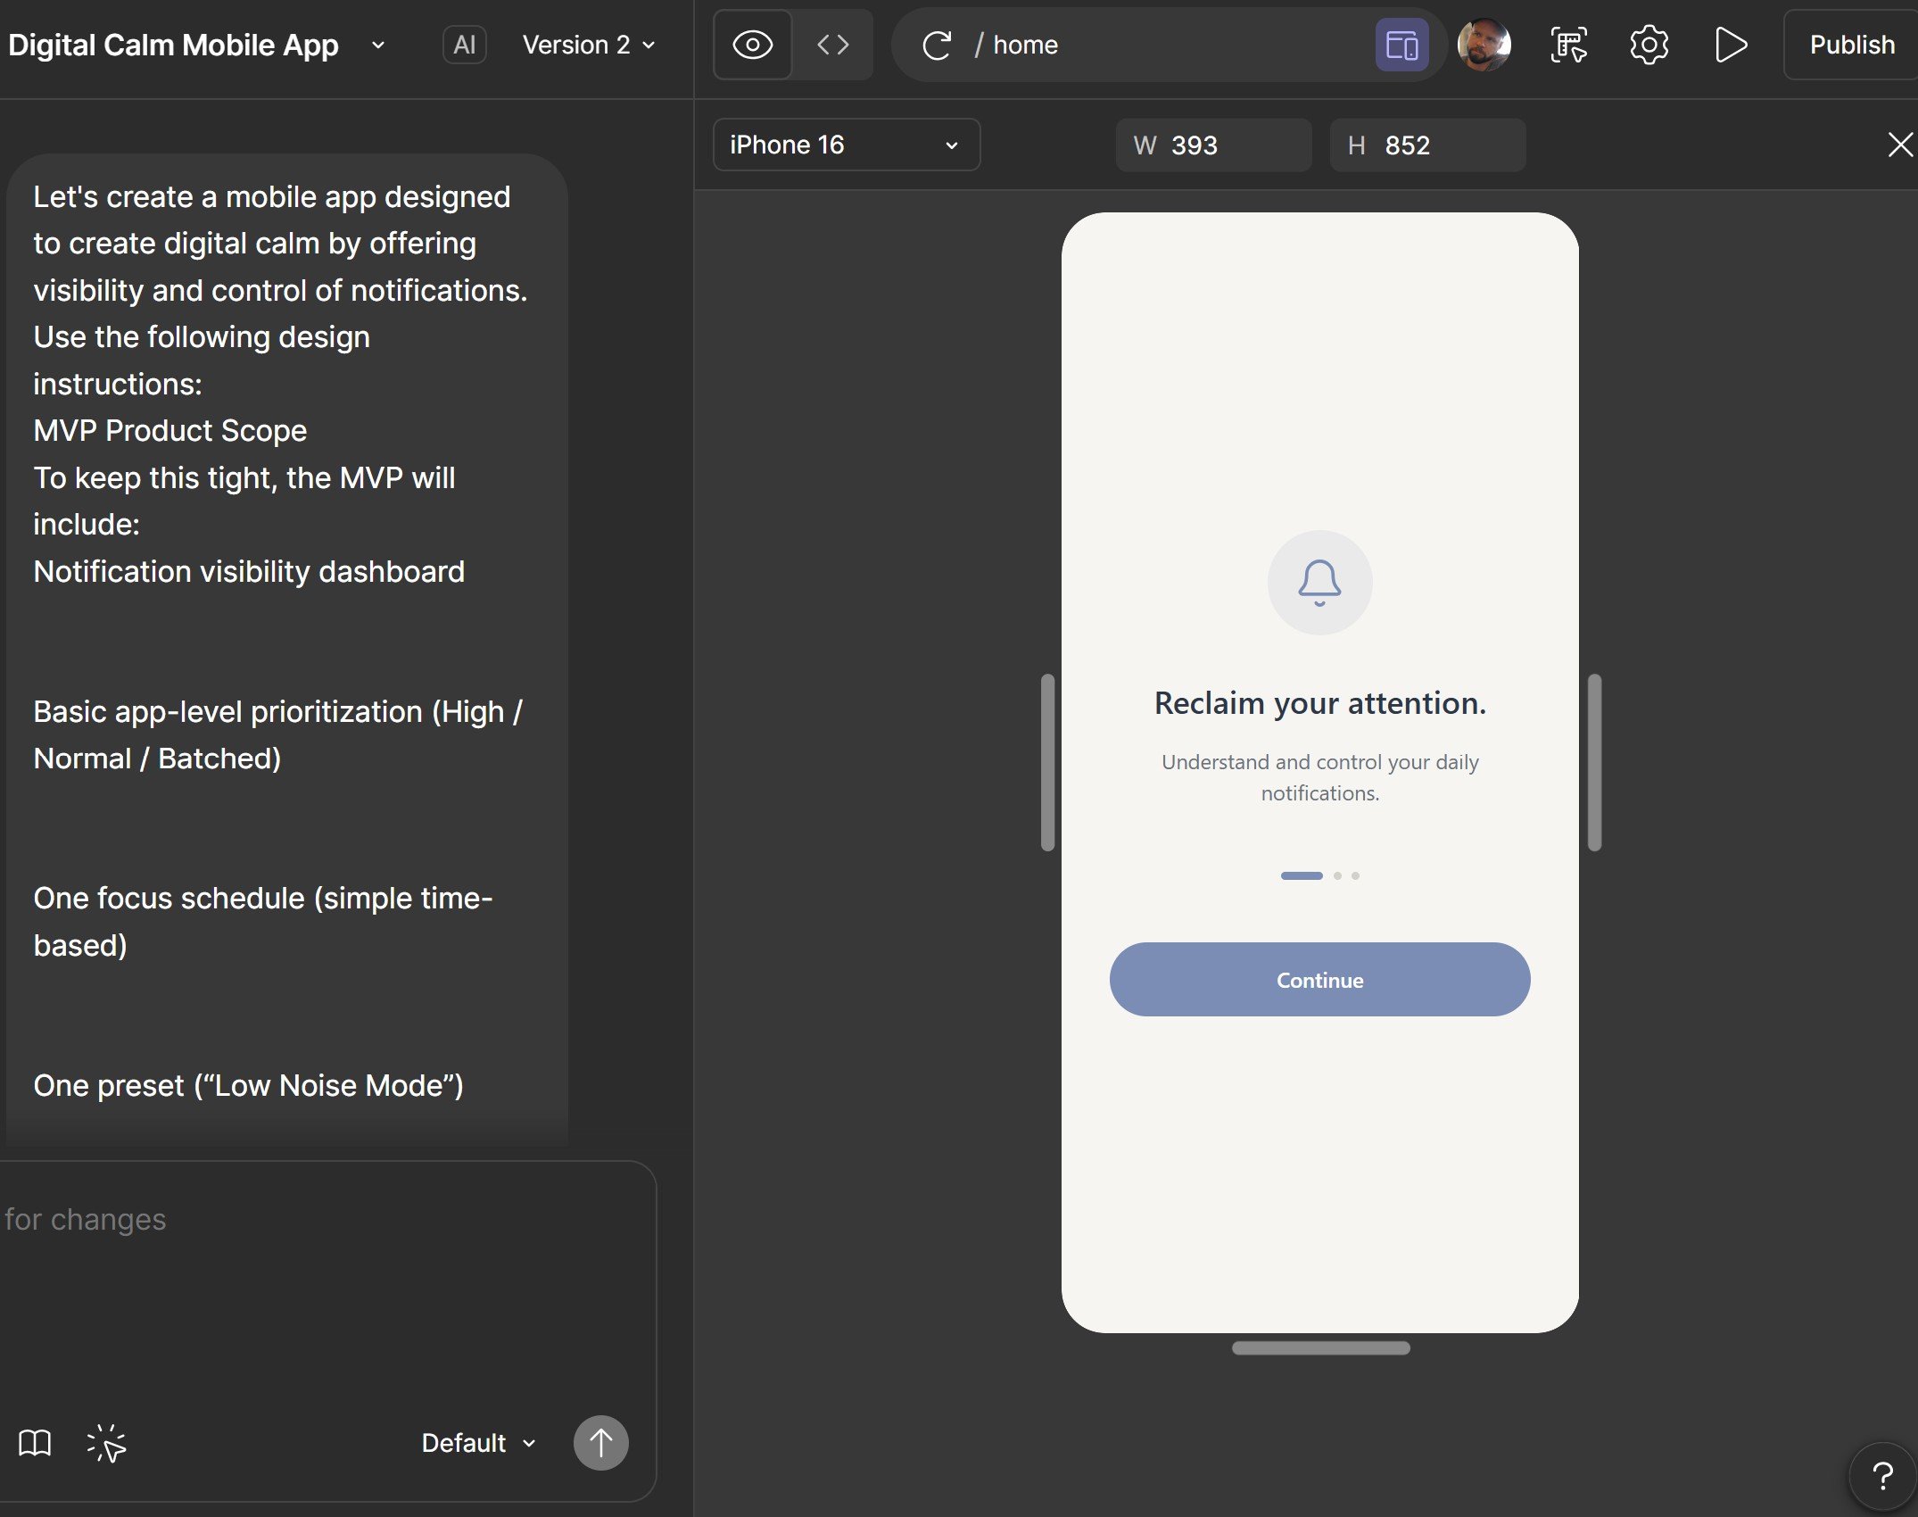The height and width of the screenshot is (1517, 1918).
Task: Send prompt with up-arrow button
Action: coord(600,1443)
